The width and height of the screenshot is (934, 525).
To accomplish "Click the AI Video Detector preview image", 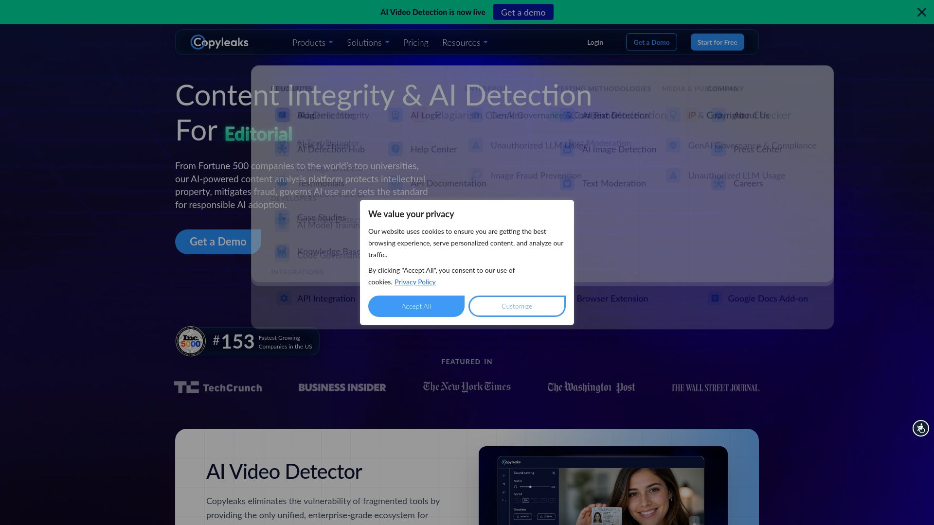I will pyautogui.click(x=603, y=486).
